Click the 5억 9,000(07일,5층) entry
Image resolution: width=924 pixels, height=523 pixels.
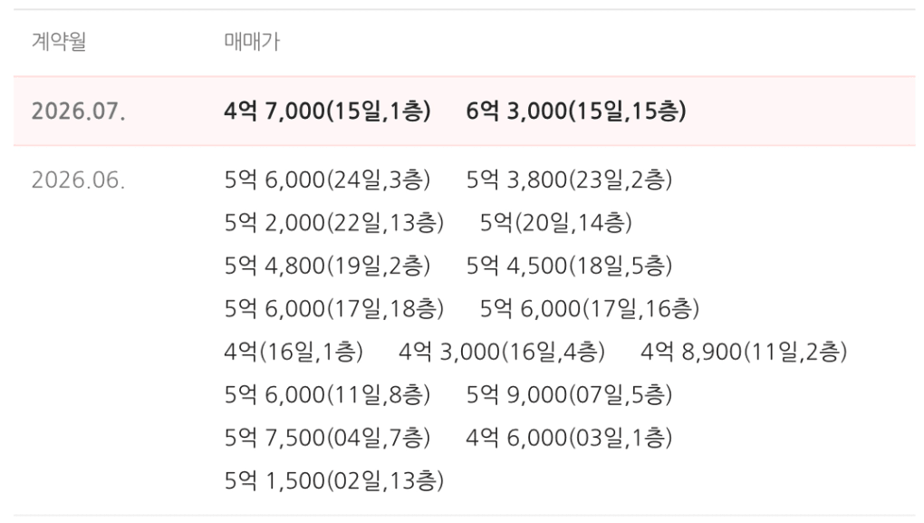coord(569,395)
